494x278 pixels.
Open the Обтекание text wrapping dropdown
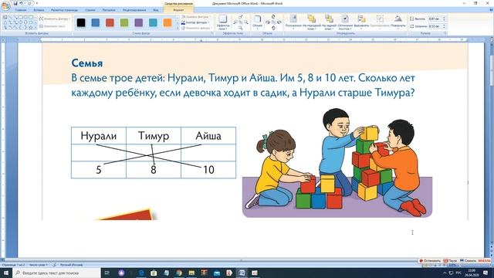pos(345,22)
